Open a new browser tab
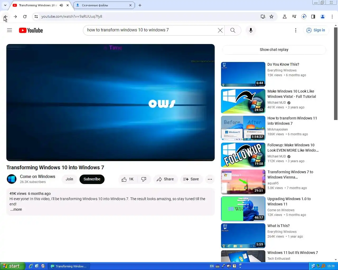 (140, 5)
